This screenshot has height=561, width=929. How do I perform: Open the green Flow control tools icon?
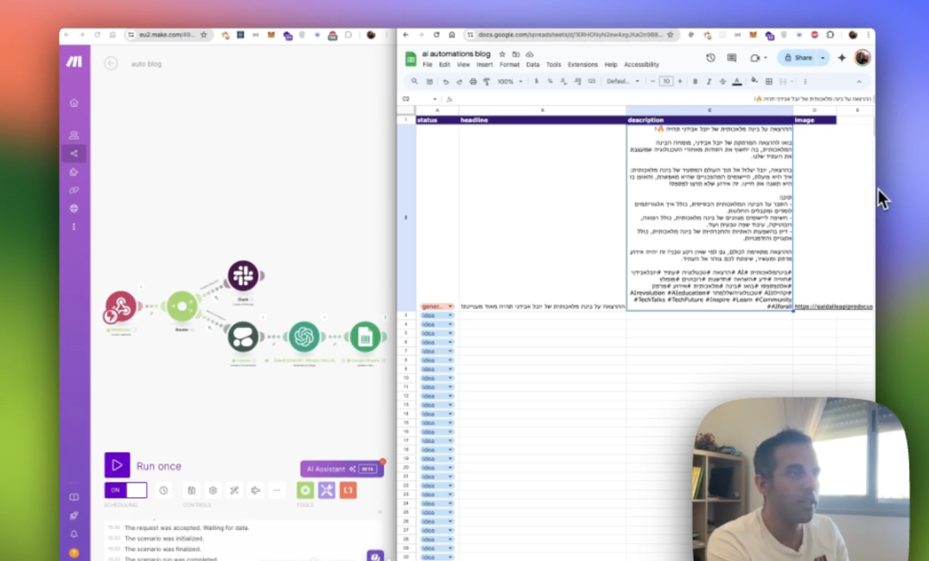pyautogui.click(x=305, y=490)
